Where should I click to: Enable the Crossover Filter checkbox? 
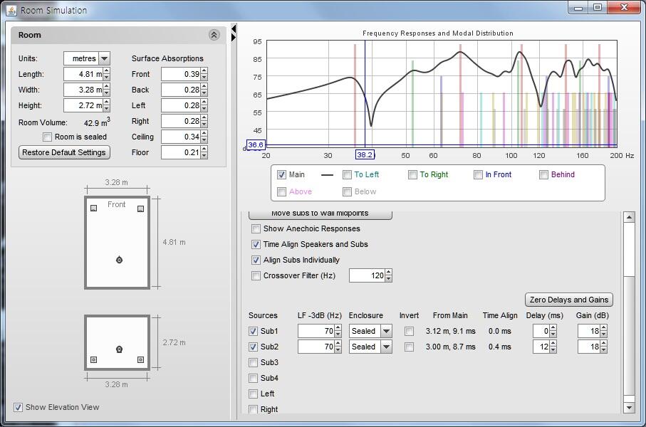tap(256, 276)
